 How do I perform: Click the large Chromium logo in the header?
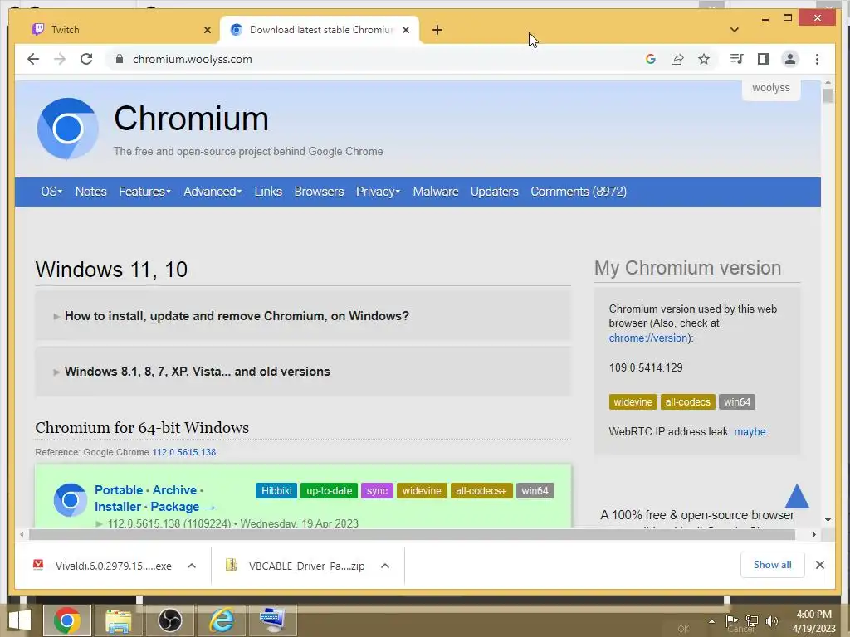68,129
